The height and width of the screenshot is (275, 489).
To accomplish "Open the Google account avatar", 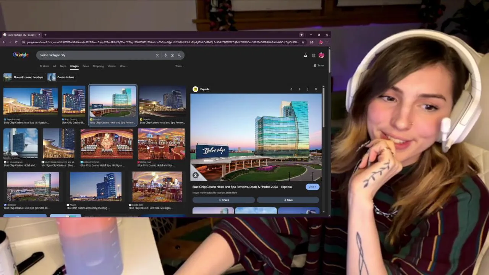I will (321, 55).
